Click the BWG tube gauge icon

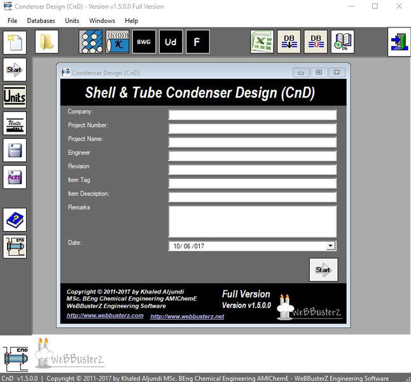click(x=144, y=41)
